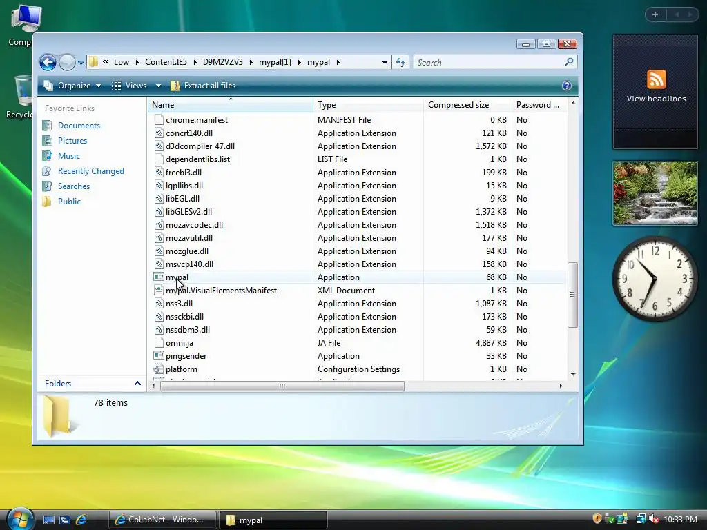Open the Windows Start orb
The width and height of the screenshot is (707, 530).
20,519
